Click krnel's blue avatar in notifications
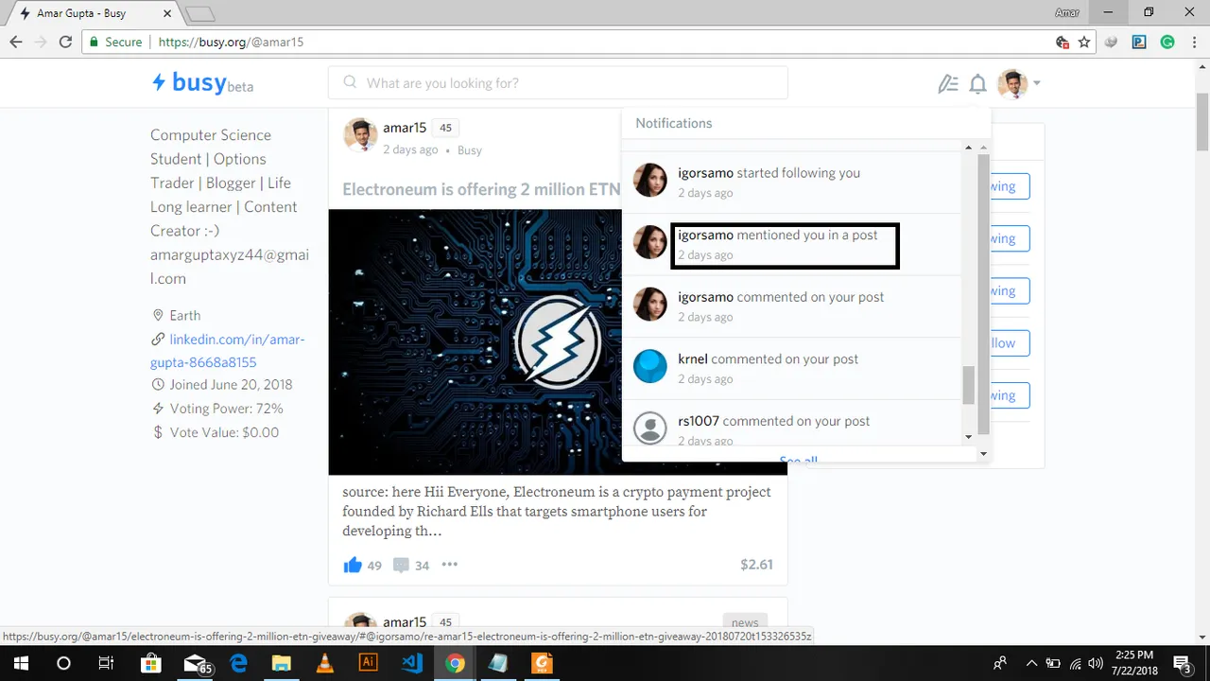 click(650, 366)
